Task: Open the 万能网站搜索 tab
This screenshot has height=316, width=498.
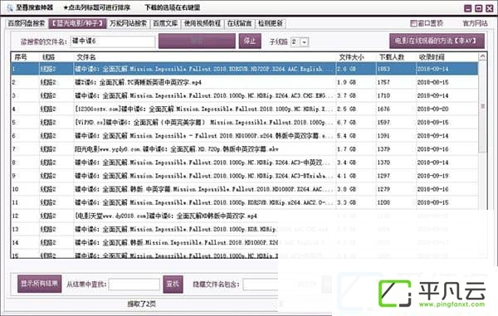Action: 129,23
